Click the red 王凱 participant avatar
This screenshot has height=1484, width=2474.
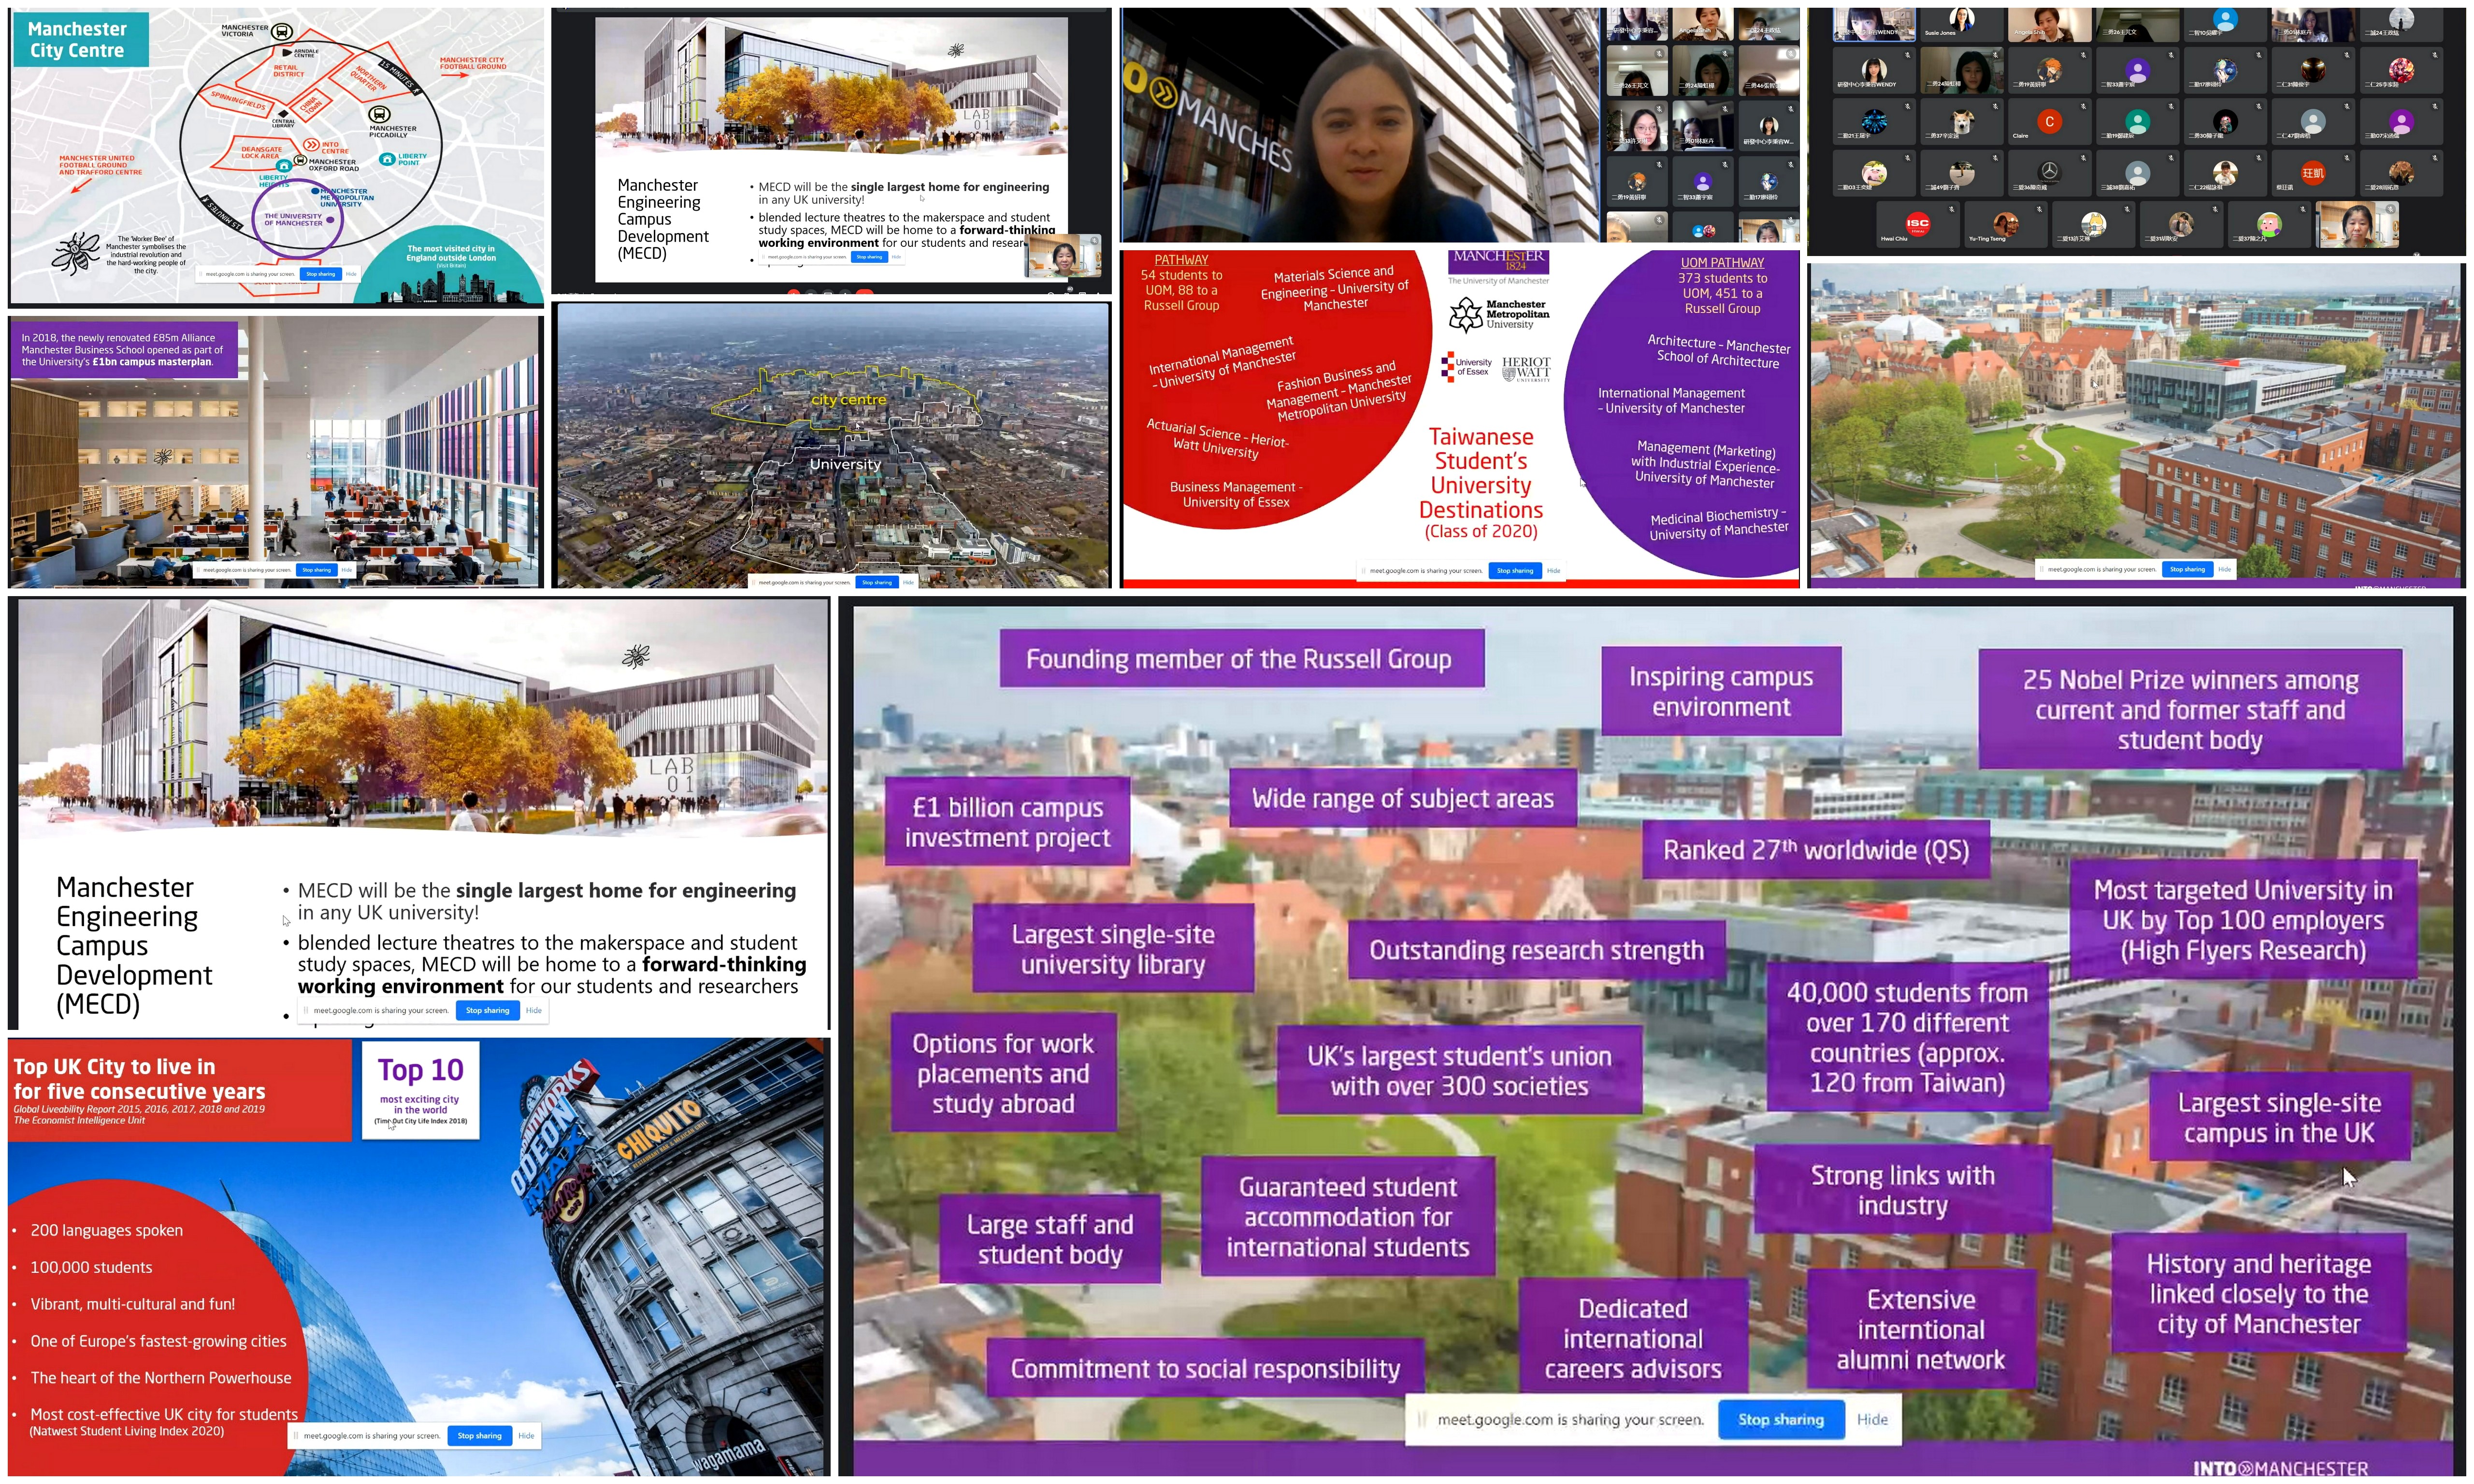coord(2313,173)
